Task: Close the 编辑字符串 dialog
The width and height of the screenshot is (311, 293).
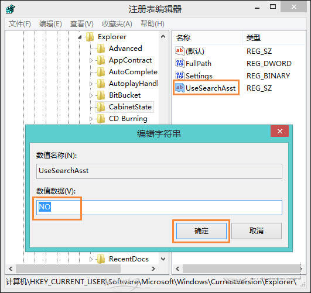Action: click(x=279, y=131)
